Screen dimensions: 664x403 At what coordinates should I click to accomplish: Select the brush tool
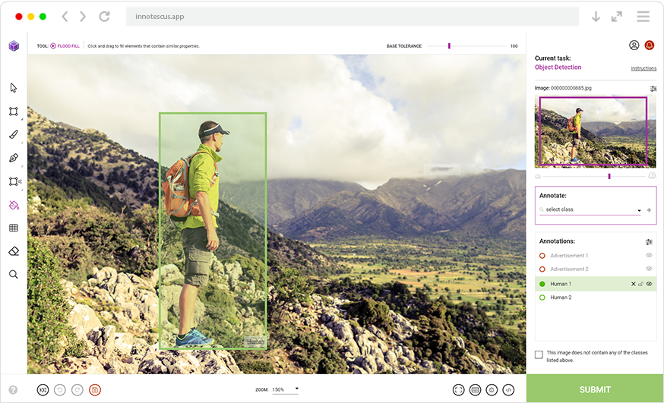(x=14, y=134)
